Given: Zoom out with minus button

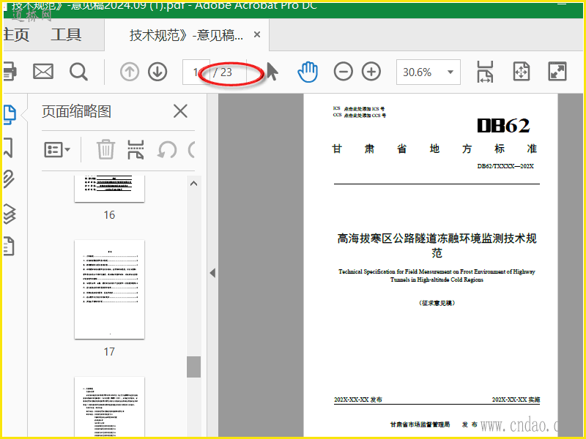Looking at the screenshot, I should 343,72.
